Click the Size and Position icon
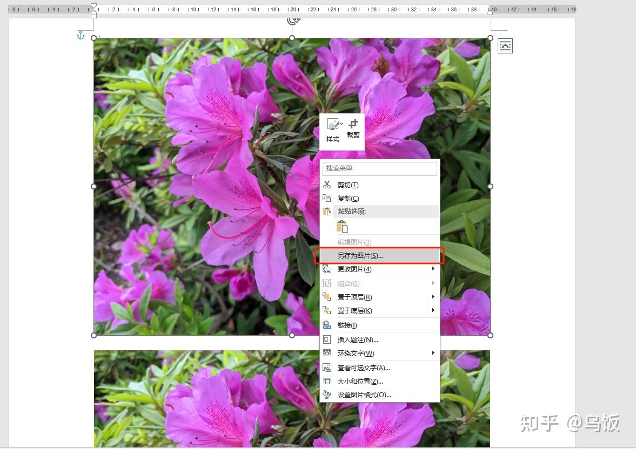The width and height of the screenshot is (636, 449). (327, 381)
